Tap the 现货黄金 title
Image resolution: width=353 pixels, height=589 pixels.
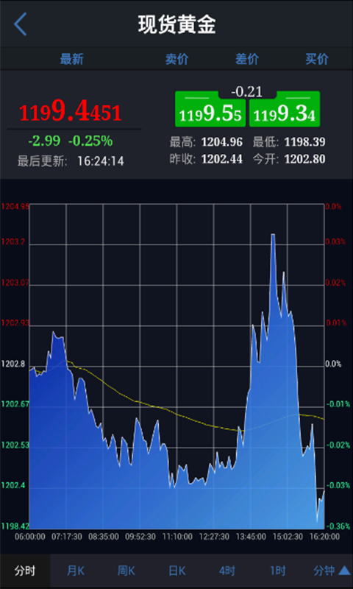pyautogui.click(x=176, y=25)
